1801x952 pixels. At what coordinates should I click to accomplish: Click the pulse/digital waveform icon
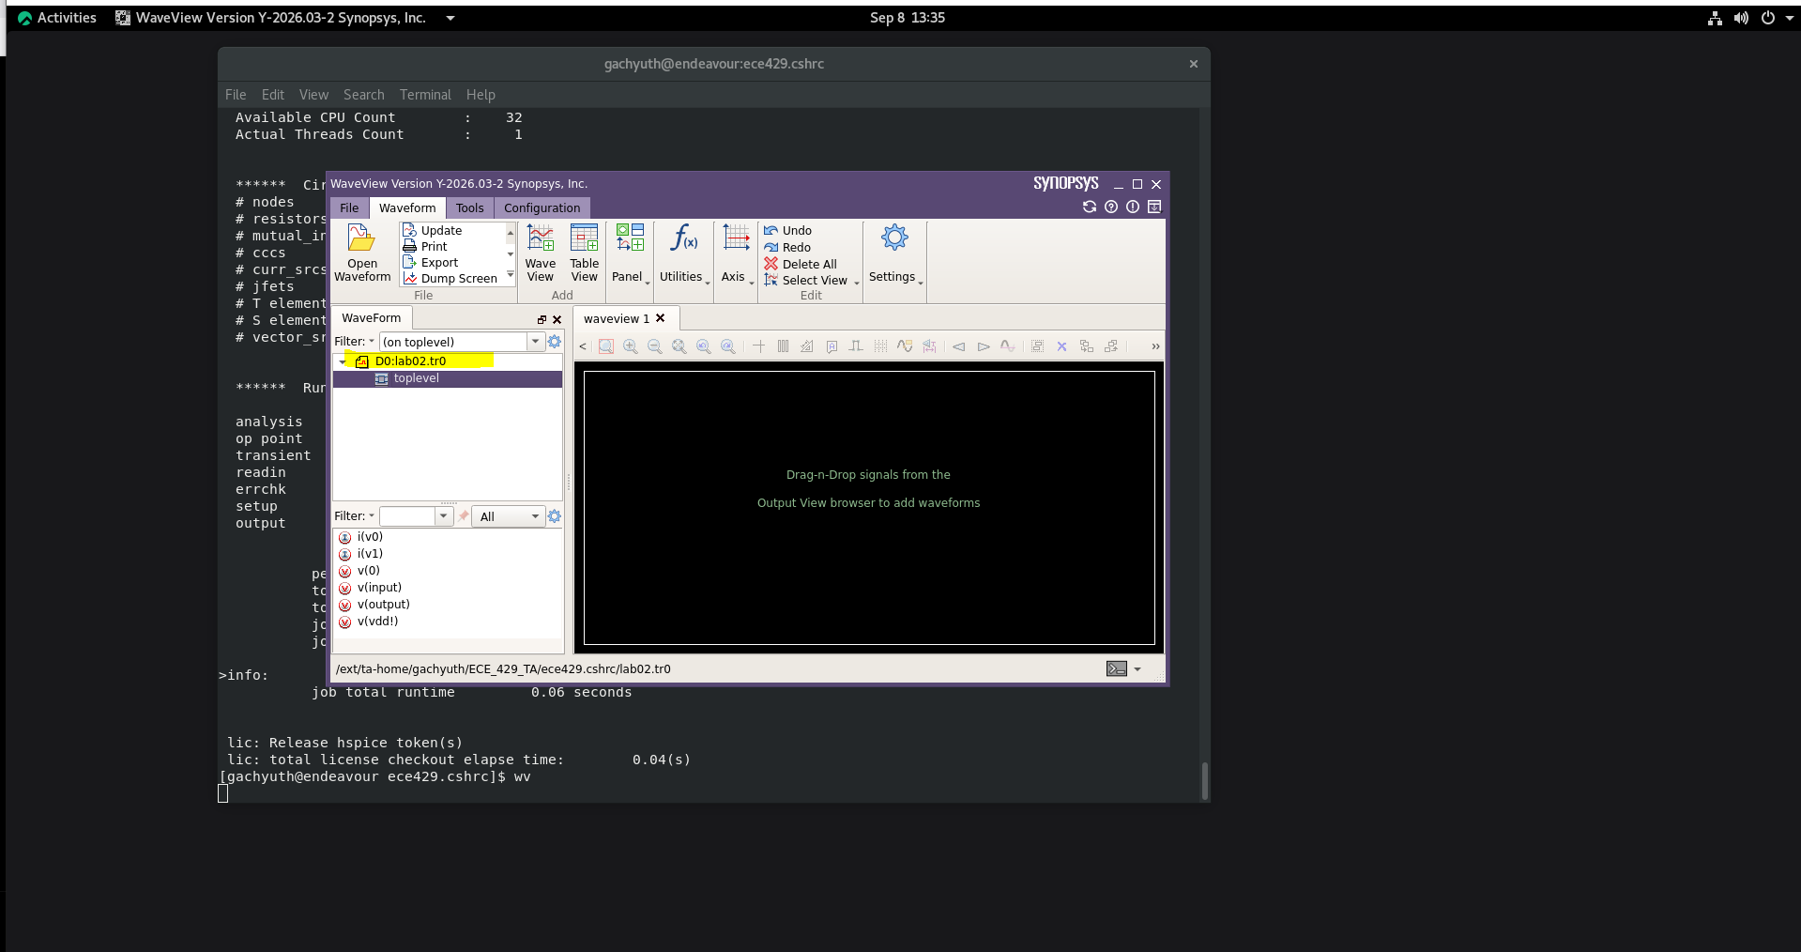pyautogui.click(x=856, y=346)
